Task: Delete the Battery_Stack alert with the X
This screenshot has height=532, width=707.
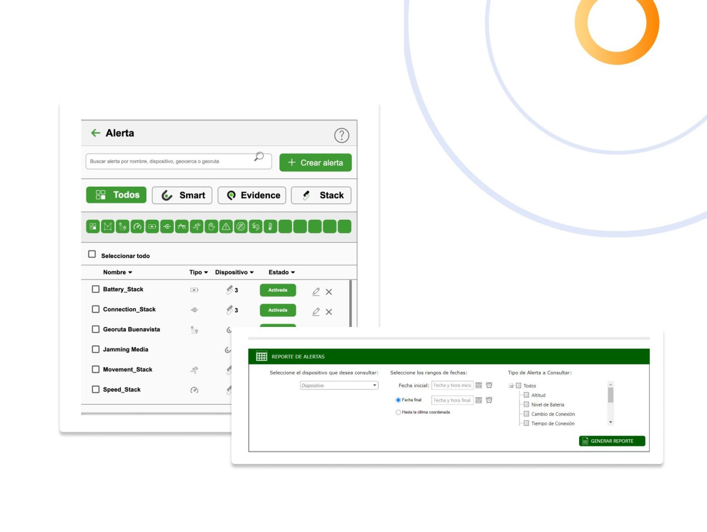Action: coord(329,292)
